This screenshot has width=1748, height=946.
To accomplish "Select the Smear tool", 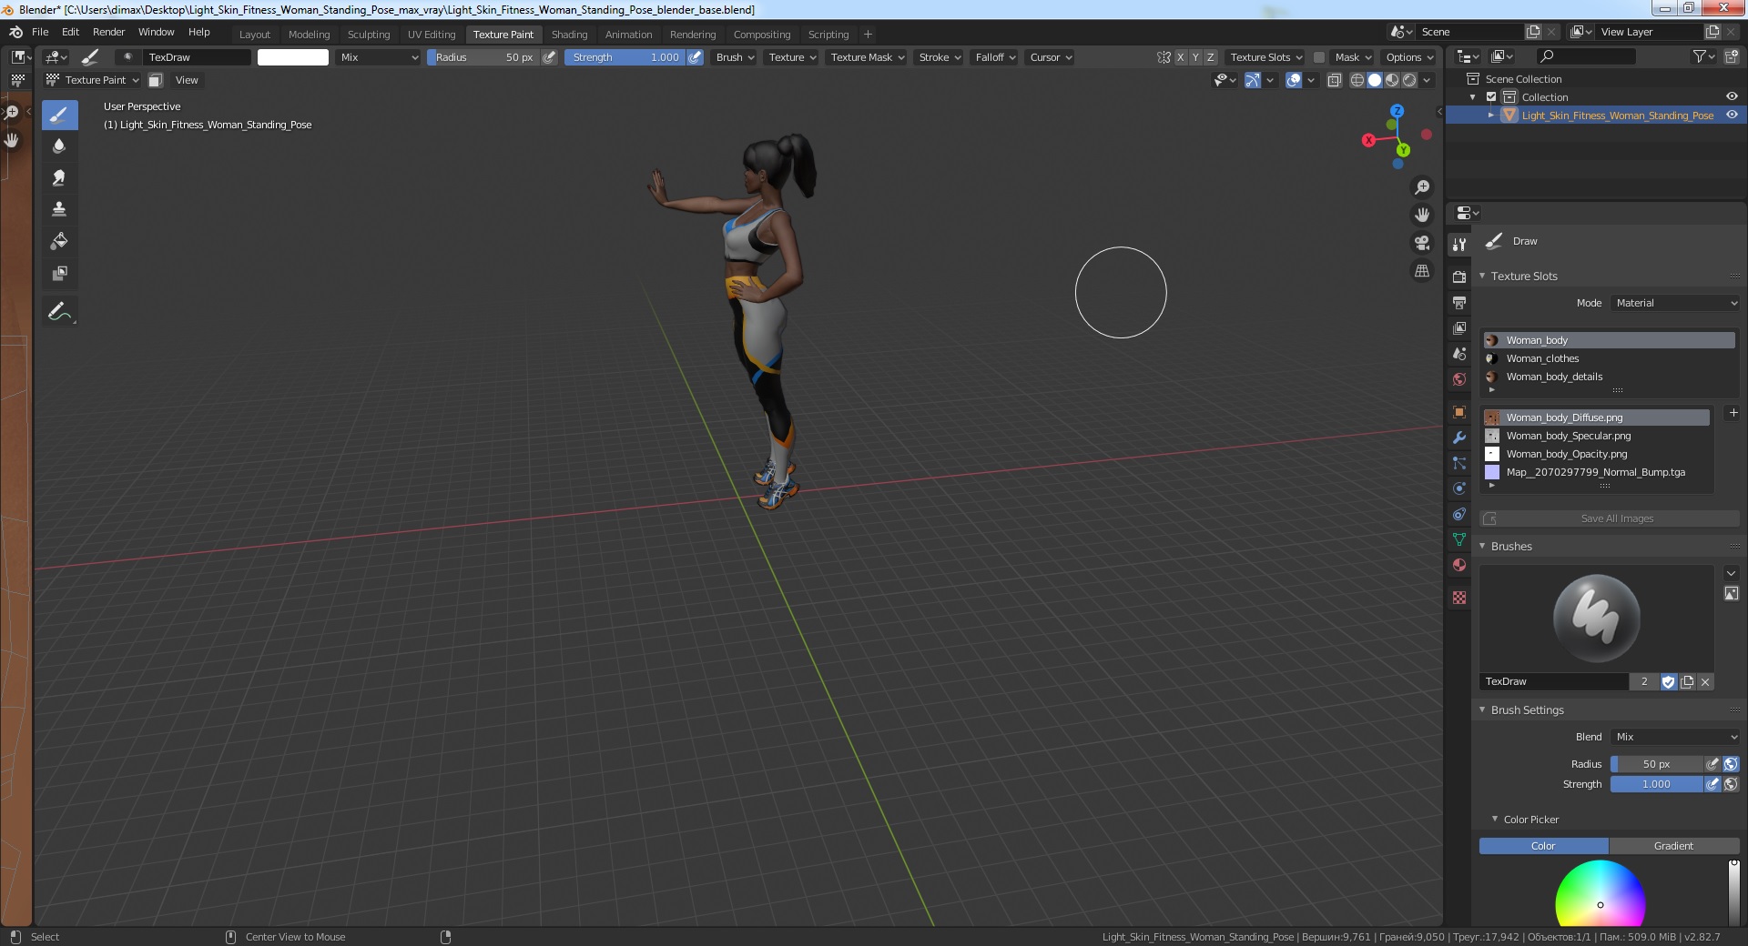I will point(59,177).
